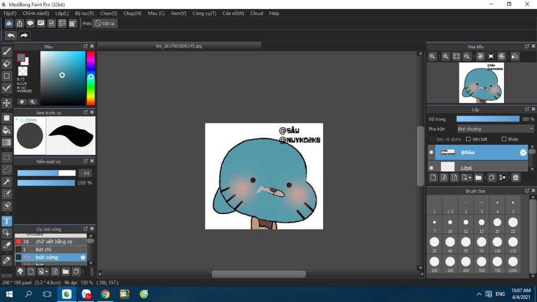
Task: Select chữ viết bằng cọ brush
Action: point(50,241)
